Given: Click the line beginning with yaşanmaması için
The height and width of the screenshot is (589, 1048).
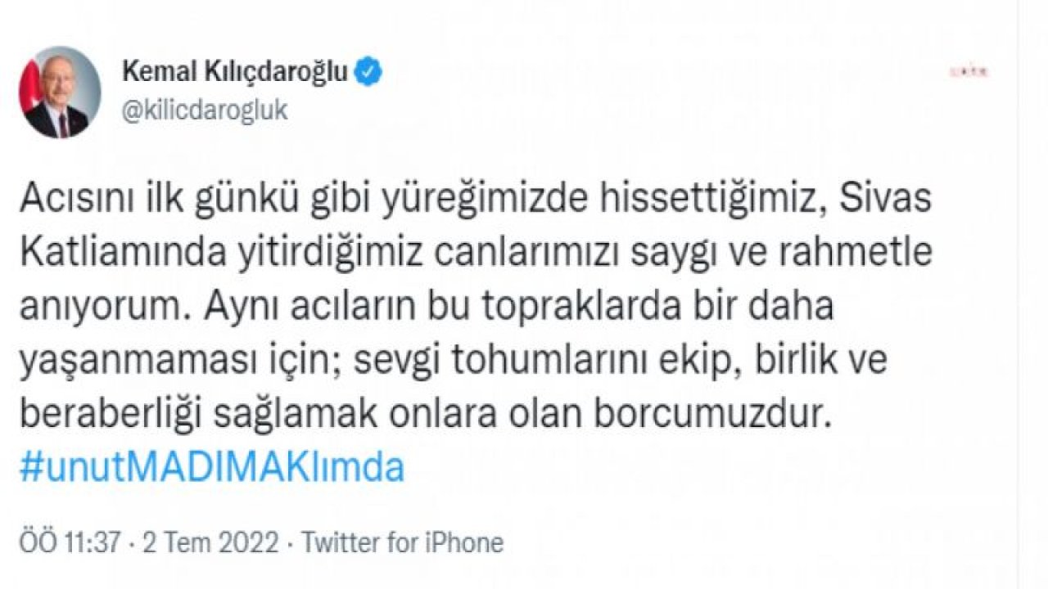Looking at the screenshot, I should coord(453,361).
